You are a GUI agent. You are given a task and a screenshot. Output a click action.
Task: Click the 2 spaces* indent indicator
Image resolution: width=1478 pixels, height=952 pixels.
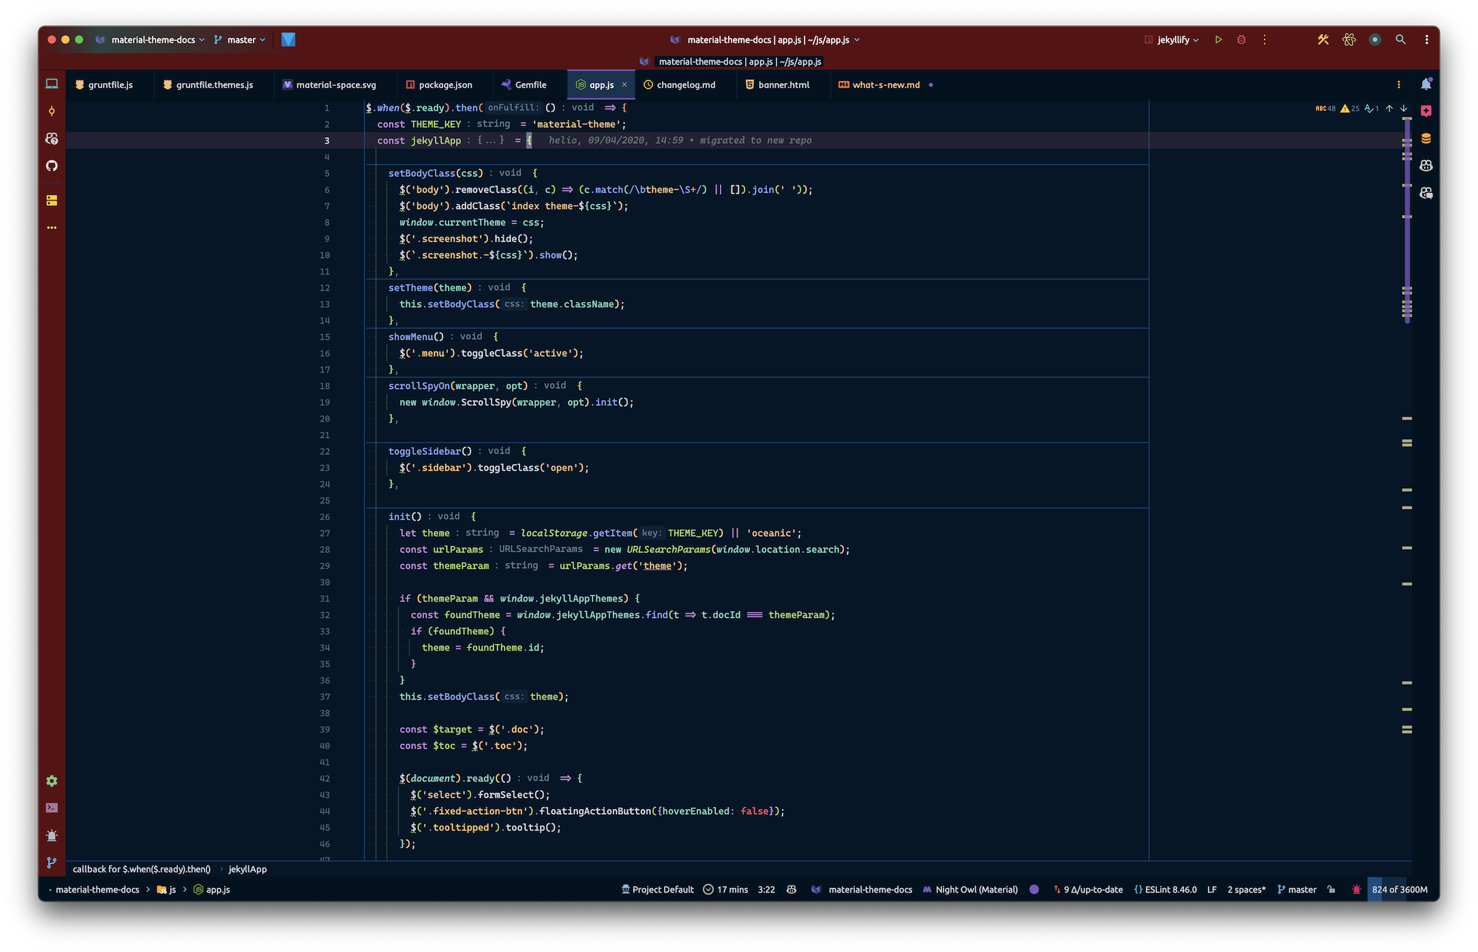(x=1246, y=889)
